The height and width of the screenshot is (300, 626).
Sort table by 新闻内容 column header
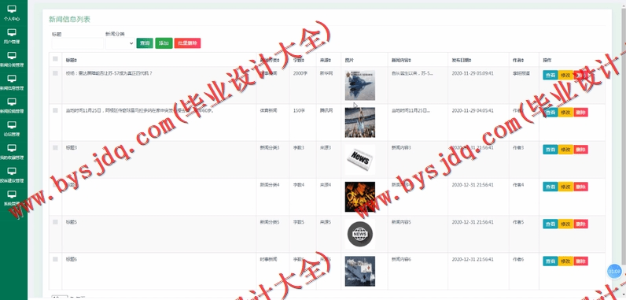tap(401, 60)
